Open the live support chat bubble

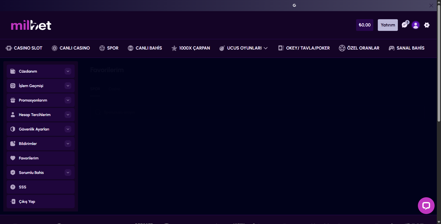[426, 206]
